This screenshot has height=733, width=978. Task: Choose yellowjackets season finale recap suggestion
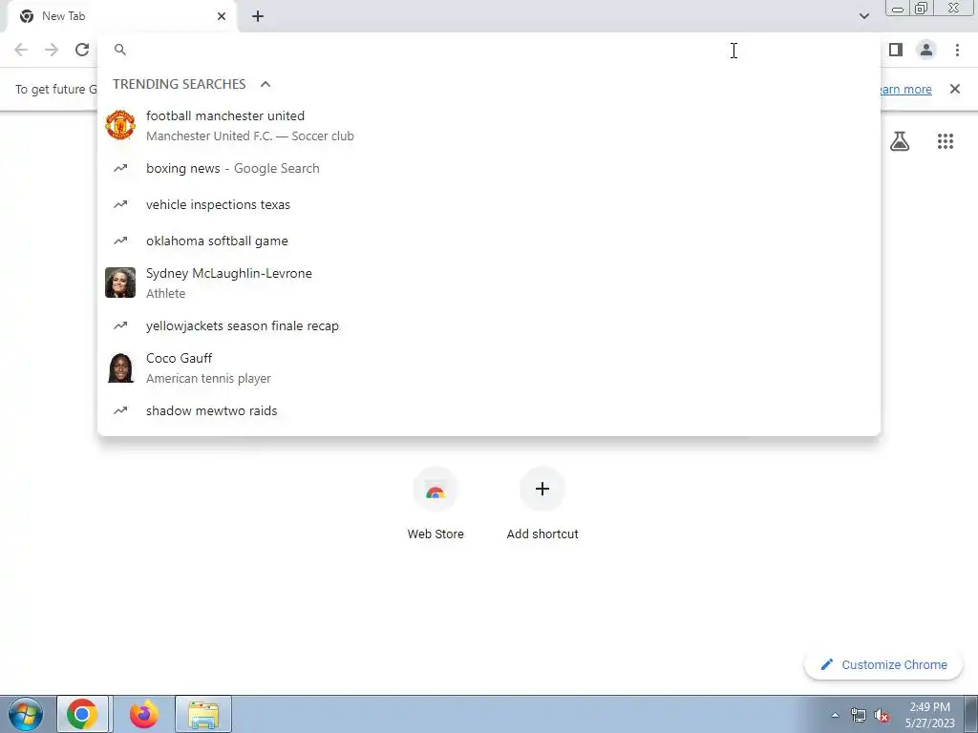point(489,325)
